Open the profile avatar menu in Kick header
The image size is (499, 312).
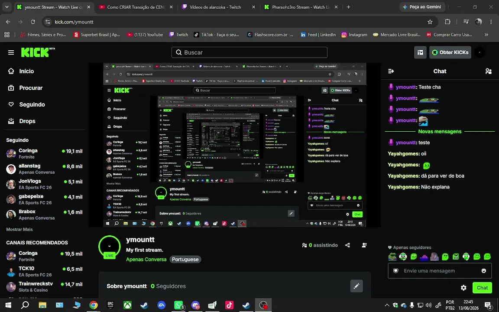pos(480,52)
